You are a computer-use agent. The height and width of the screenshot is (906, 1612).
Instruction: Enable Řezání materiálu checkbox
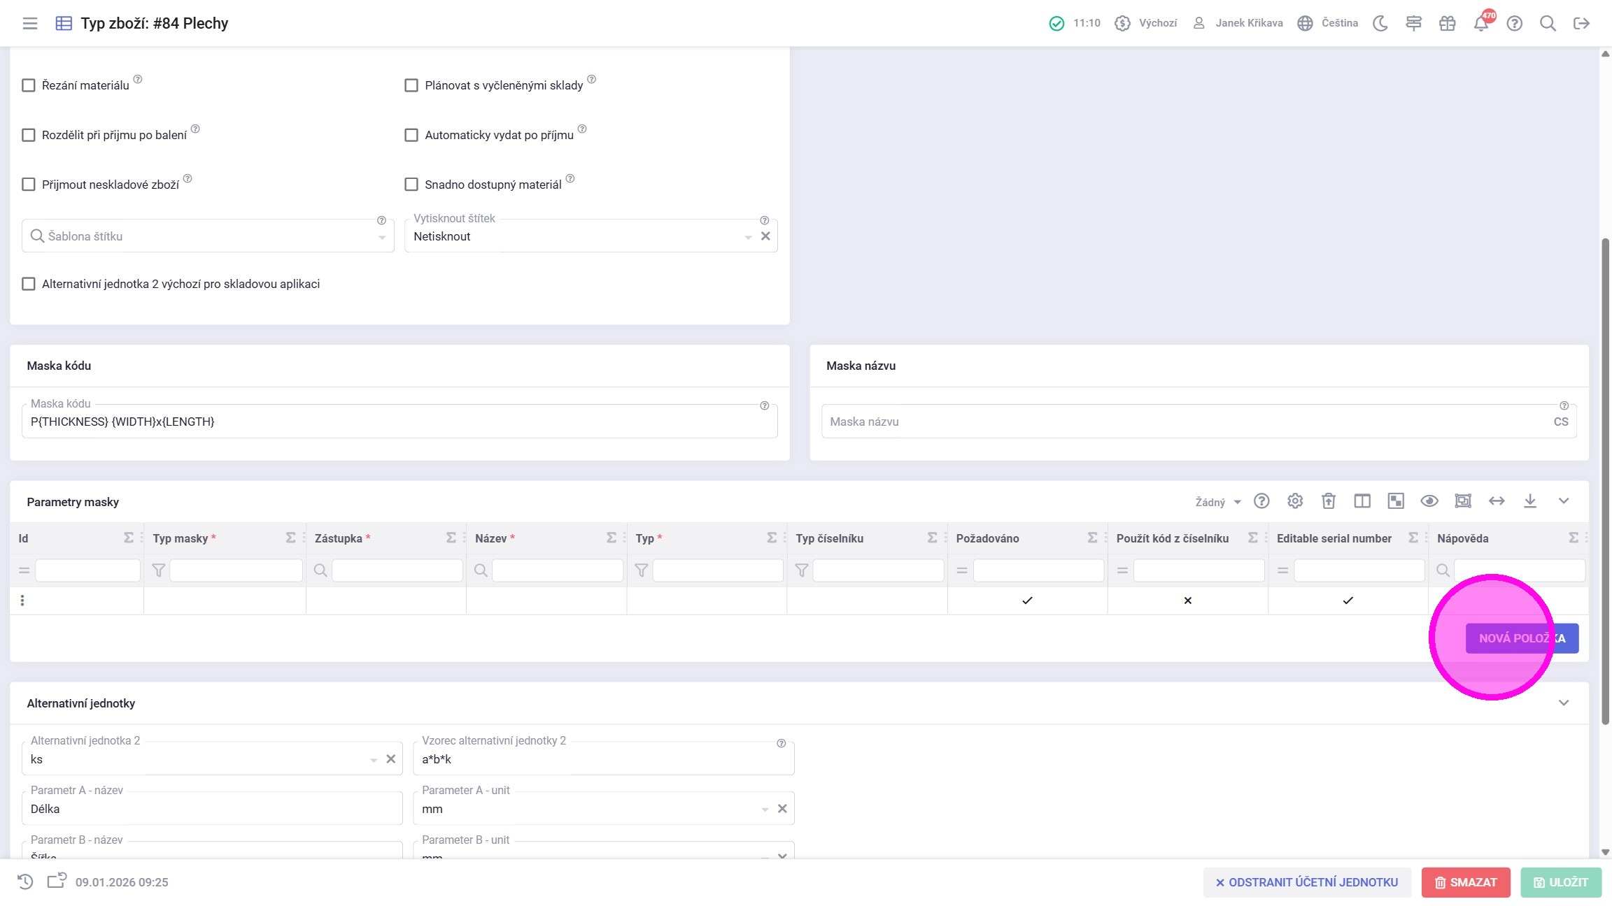[29, 85]
